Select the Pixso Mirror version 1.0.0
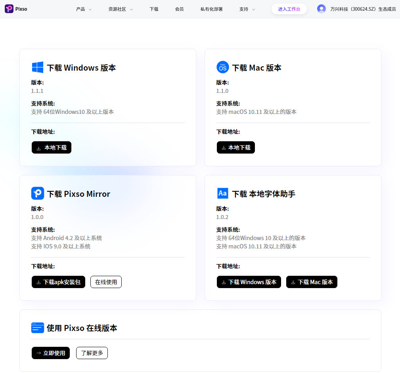 [x=37, y=217]
